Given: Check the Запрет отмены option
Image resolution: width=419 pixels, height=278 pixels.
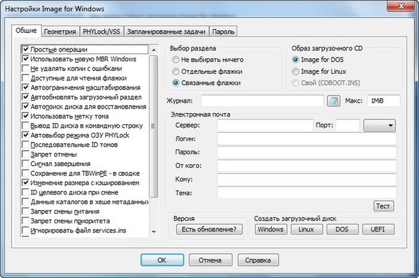Looking at the screenshot, I should tap(26, 154).
